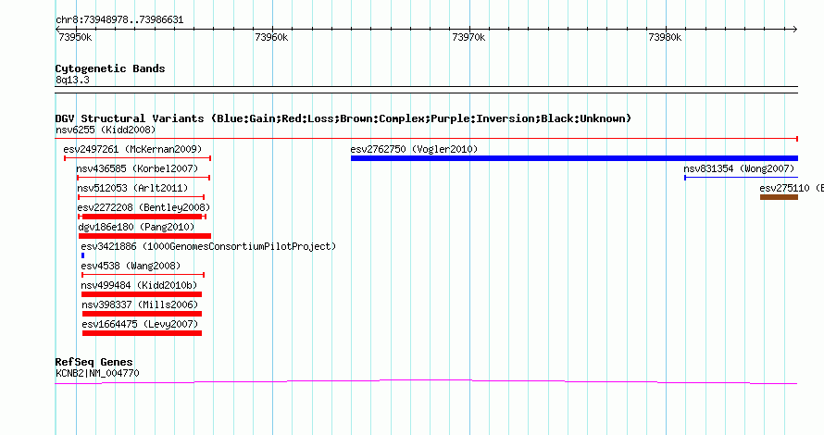The width and height of the screenshot is (824, 435).
Task: Click the esv2272208 (Bentley2008) label
Action: [144, 207]
